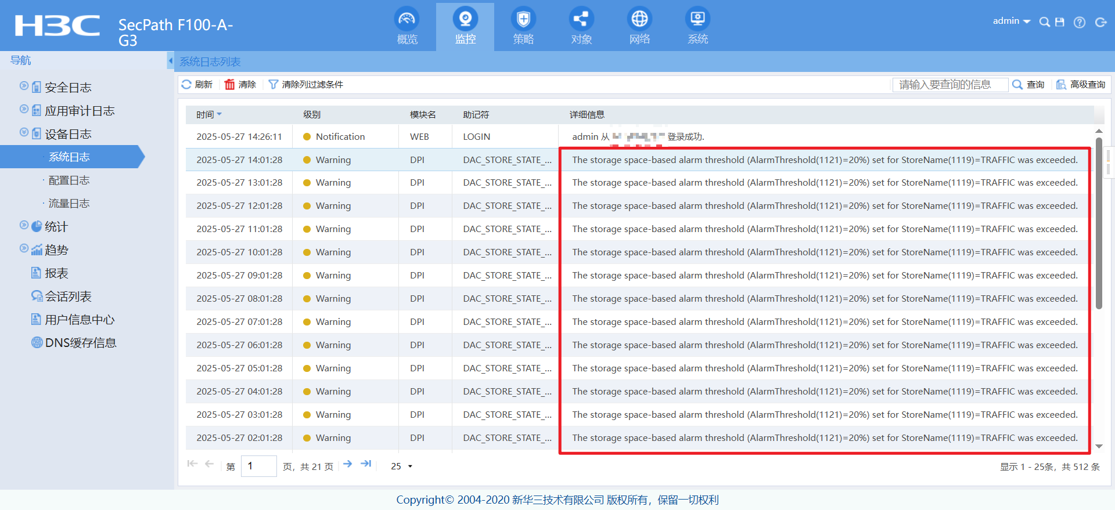Open the admin user dropdown
This screenshot has height=510, width=1115.
[x=1011, y=21]
